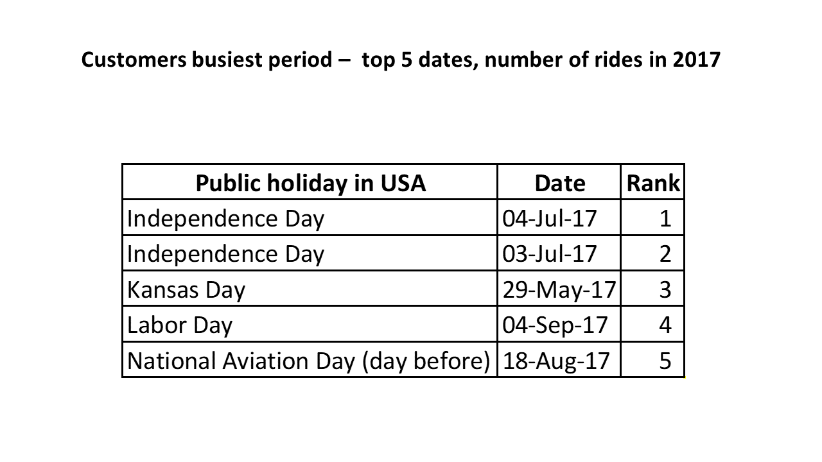The image size is (822, 462).
Task: Click the 'National Aviation Day (day before)' cell
Action: [x=310, y=359]
